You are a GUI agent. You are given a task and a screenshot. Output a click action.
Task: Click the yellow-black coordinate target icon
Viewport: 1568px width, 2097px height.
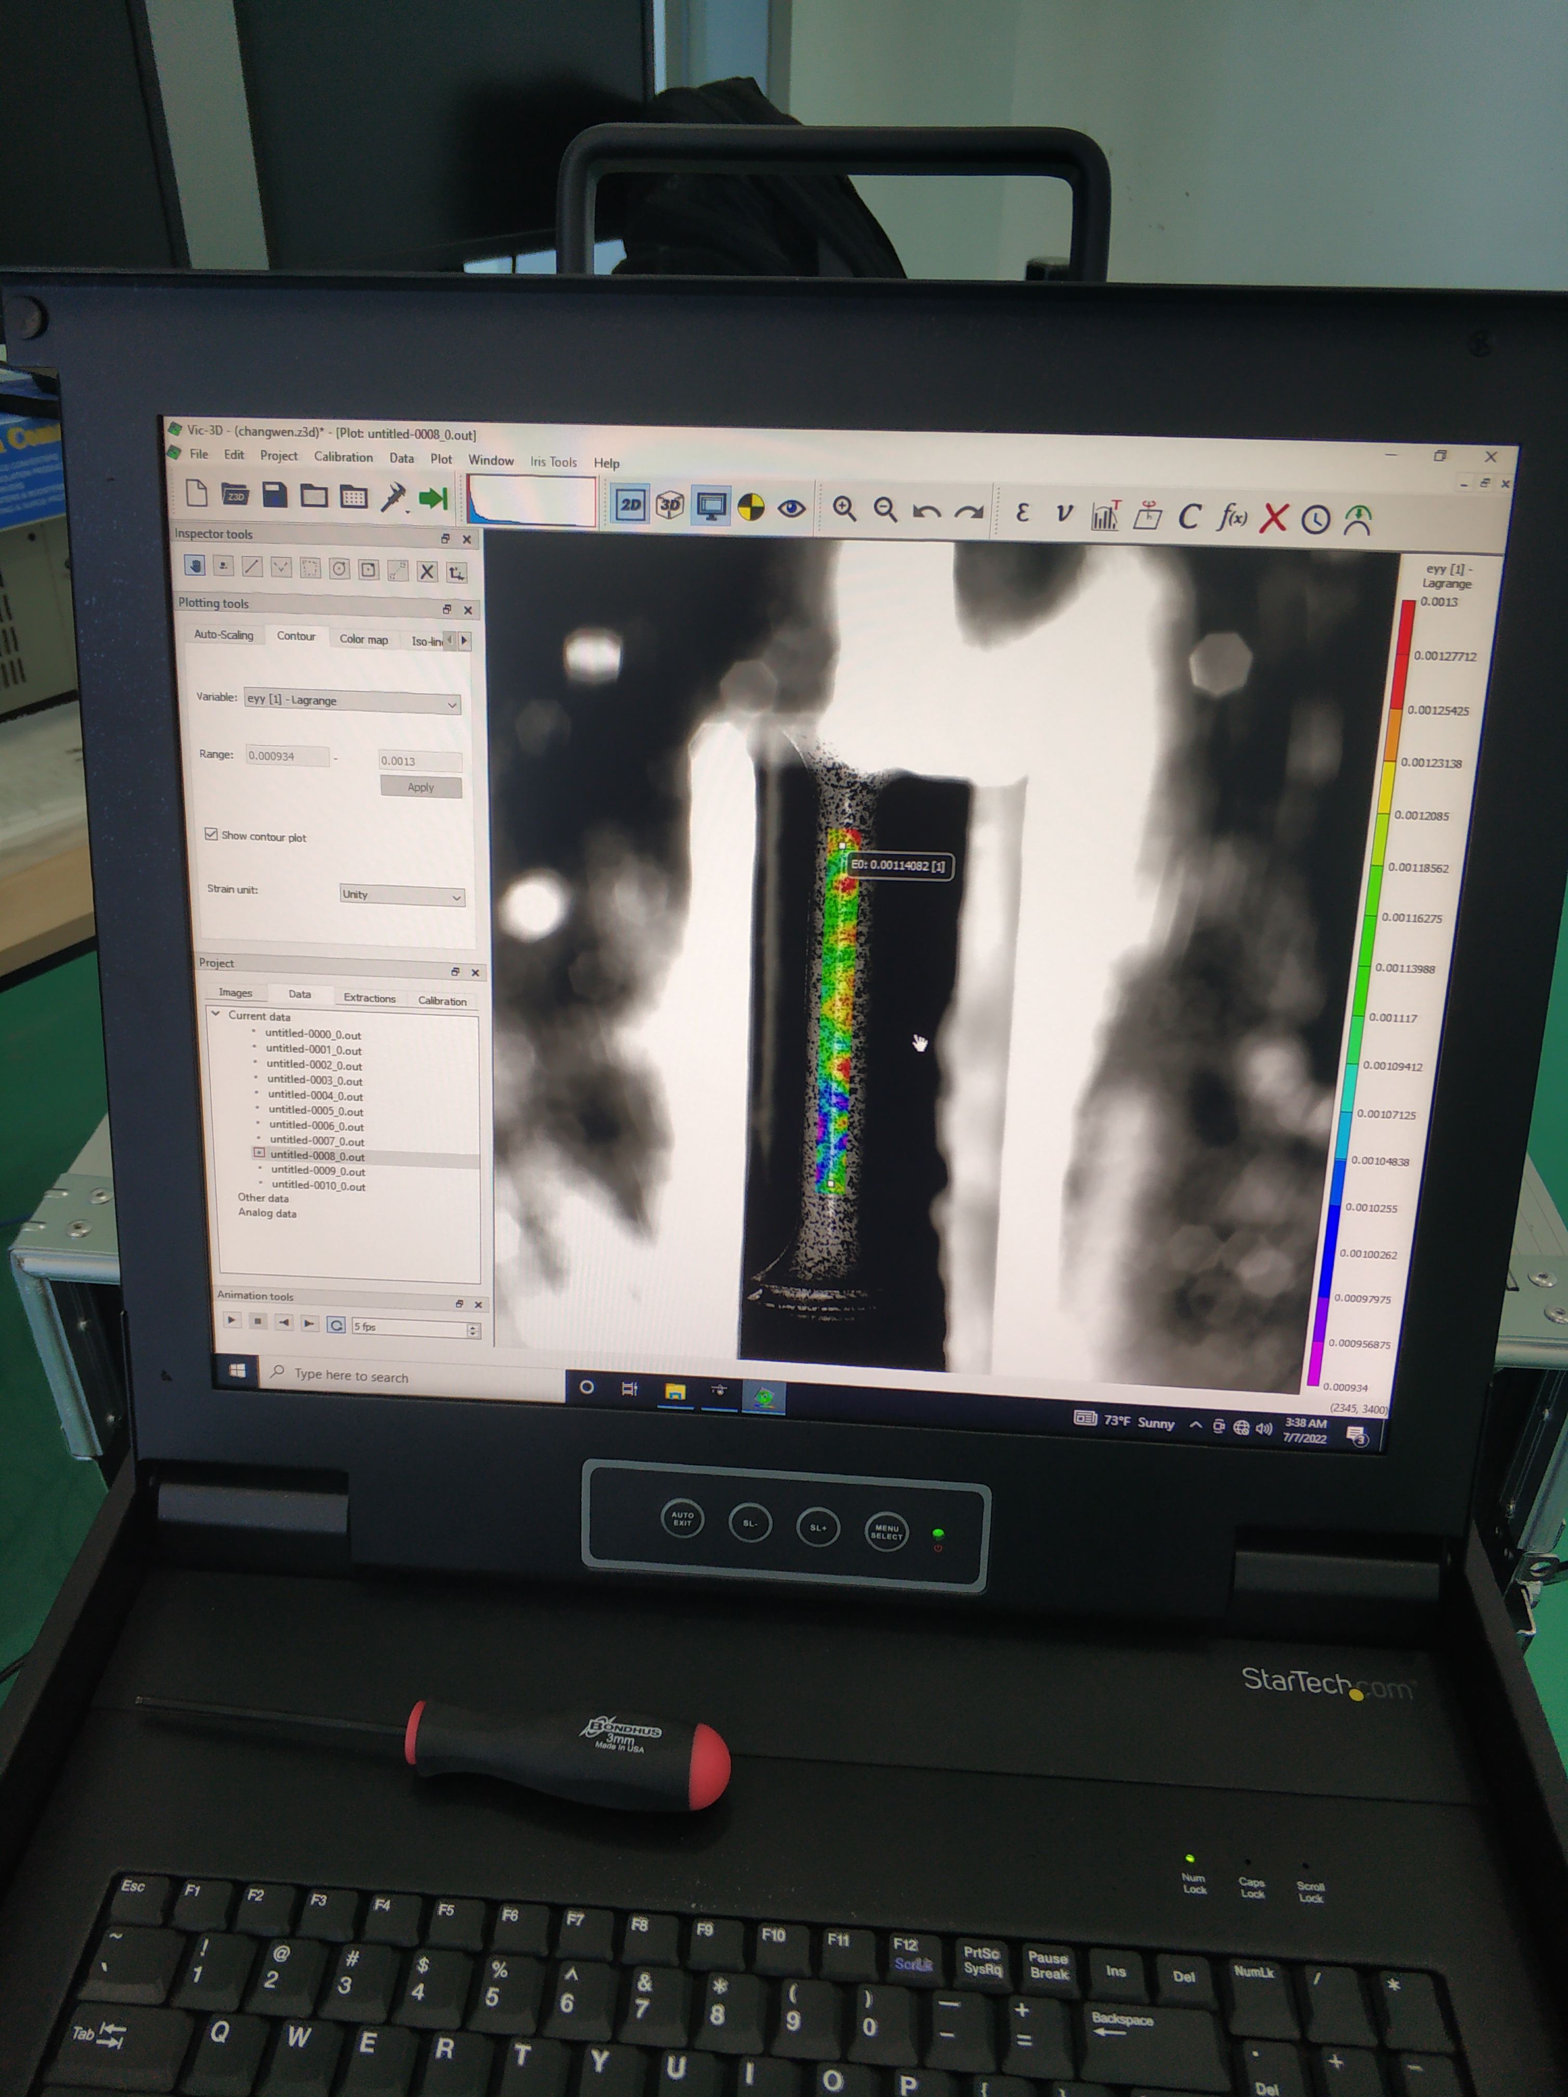[x=750, y=508]
